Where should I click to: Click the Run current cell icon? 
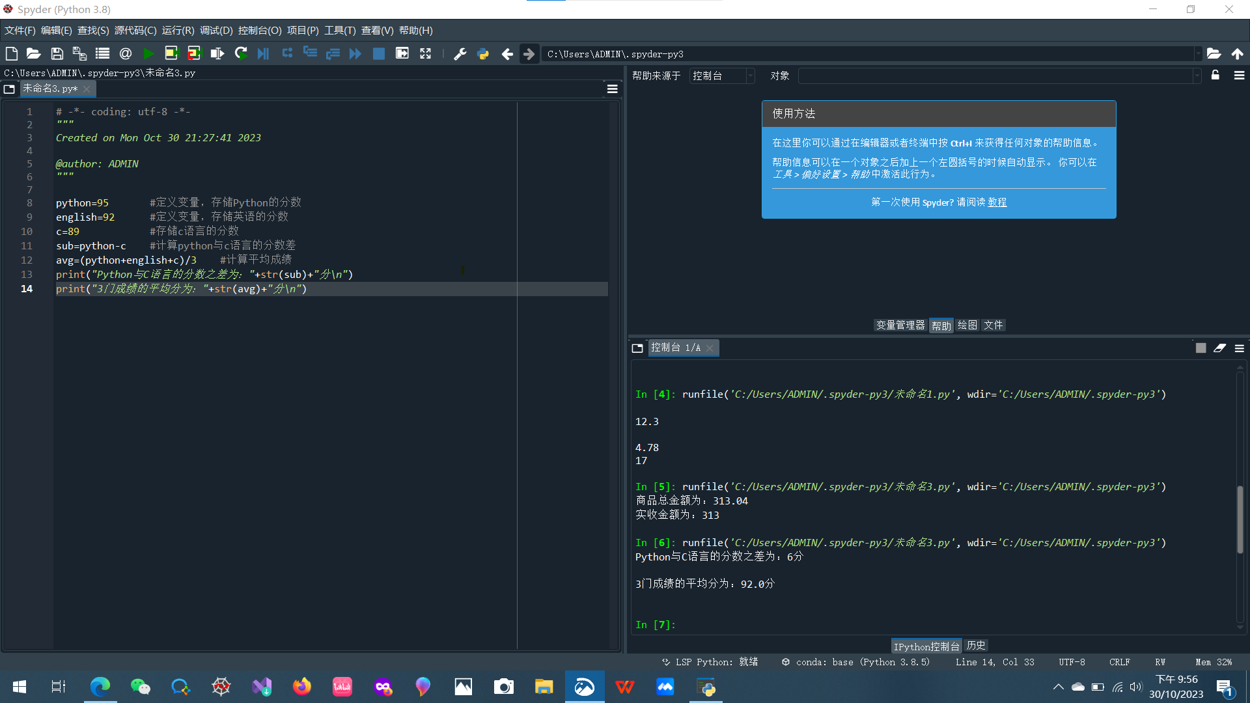coord(171,54)
